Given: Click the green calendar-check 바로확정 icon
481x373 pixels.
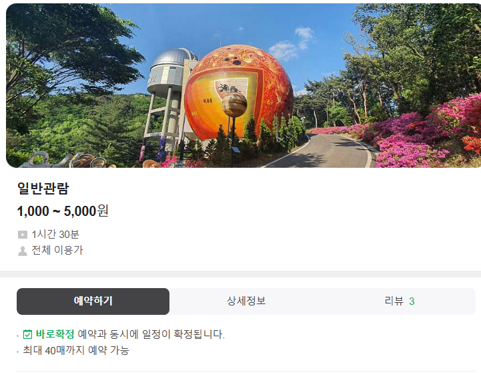Looking at the screenshot, I should click(27, 334).
